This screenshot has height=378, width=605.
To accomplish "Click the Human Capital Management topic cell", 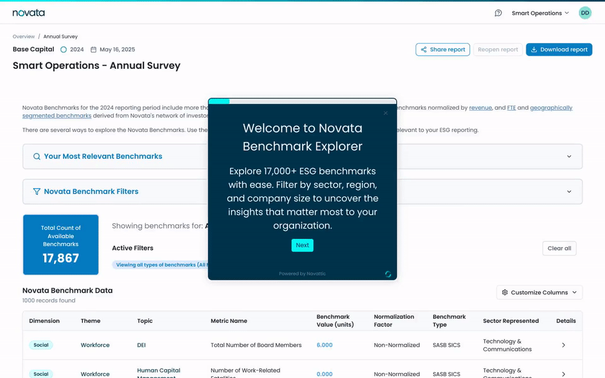I will pyautogui.click(x=159, y=373).
